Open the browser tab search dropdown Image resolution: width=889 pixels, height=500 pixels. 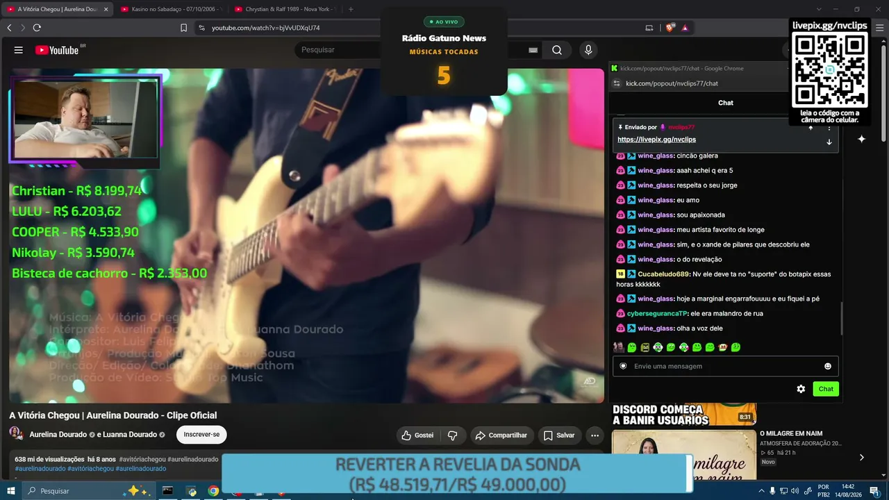pos(819,9)
